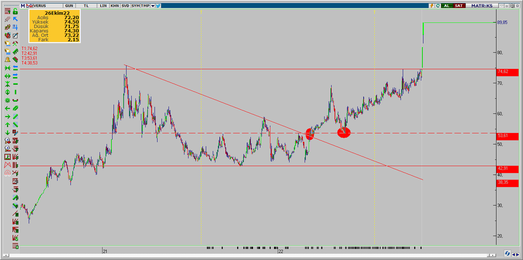Click the green unlocked padlock icon

[x=15, y=11]
